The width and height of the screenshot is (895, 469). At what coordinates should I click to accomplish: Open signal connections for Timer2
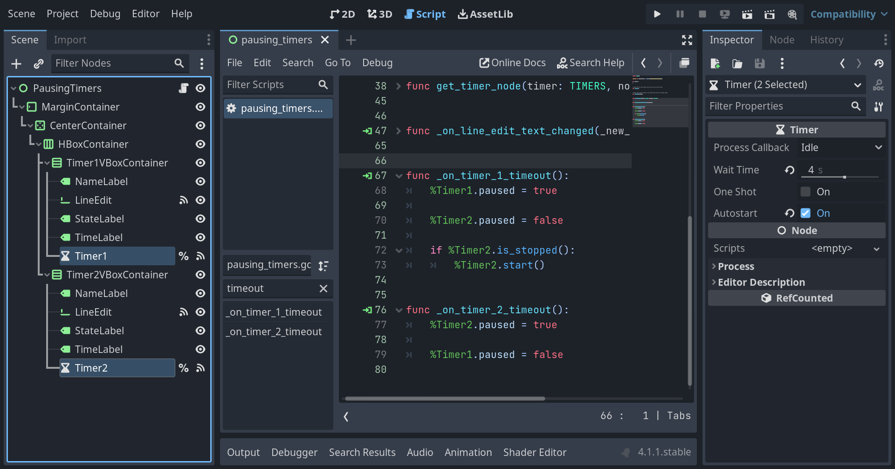pos(200,368)
